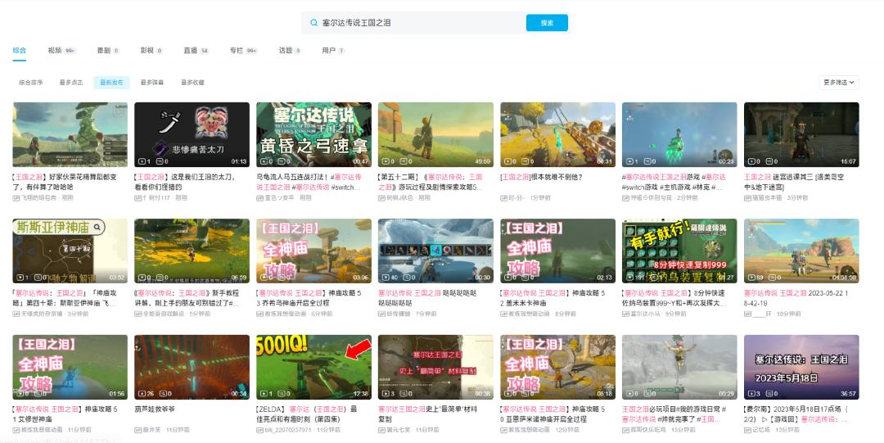The width and height of the screenshot is (884, 443).
Task: Sort results by 最多弹幕
Action: [152, 83]
